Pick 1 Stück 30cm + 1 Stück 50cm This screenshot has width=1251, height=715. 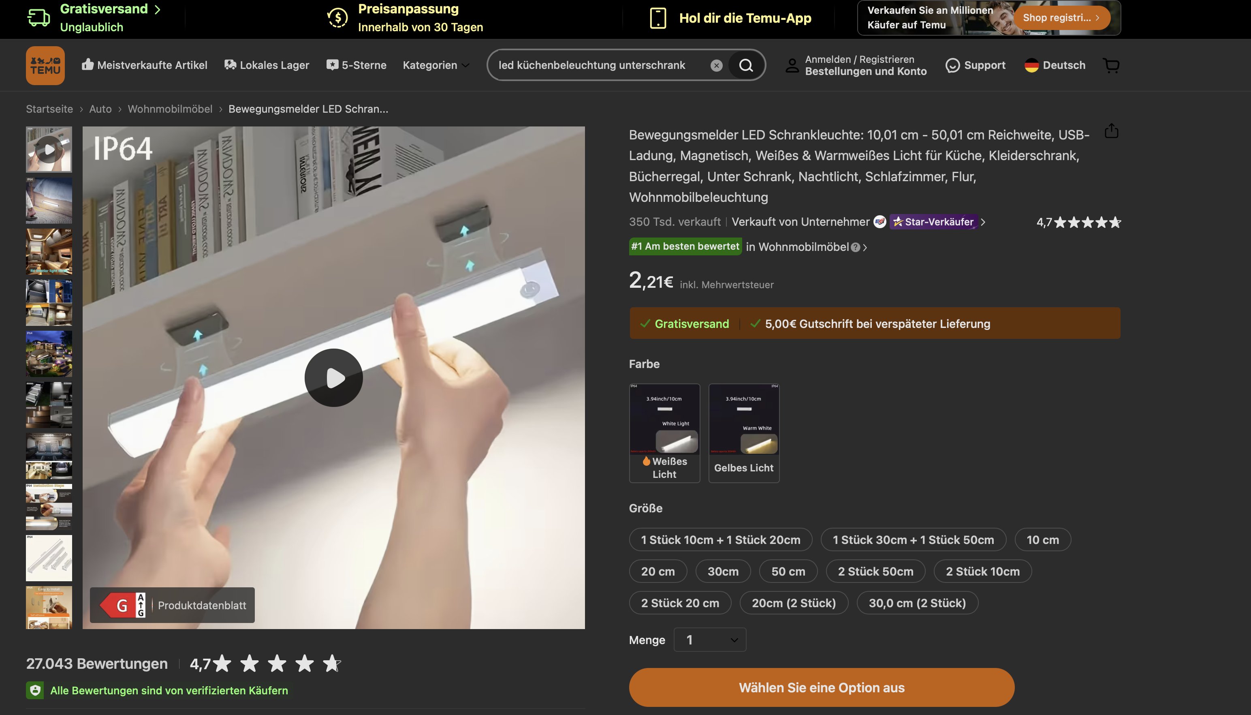913,539
